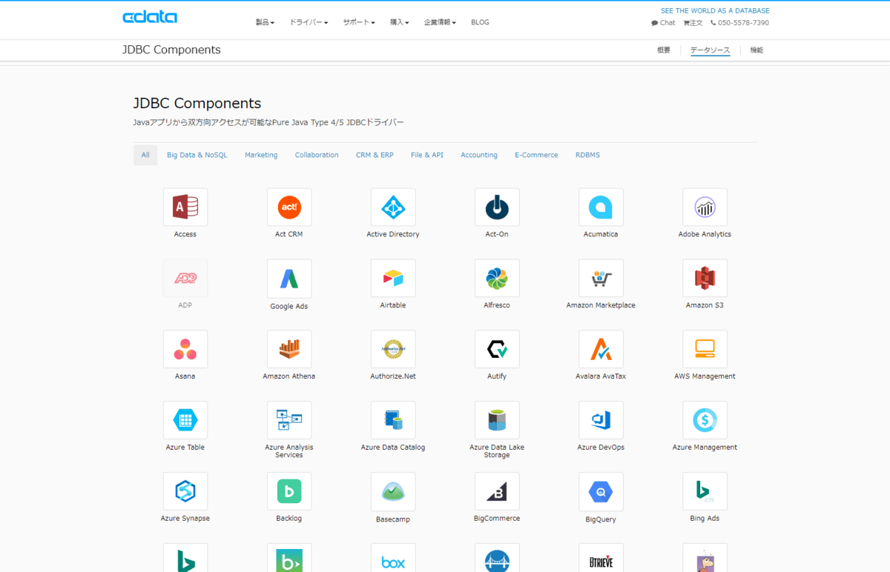The image size is (890, 572).
Task: Select the Salesforce-style Active Directory icon
Action: pos(393,207)
